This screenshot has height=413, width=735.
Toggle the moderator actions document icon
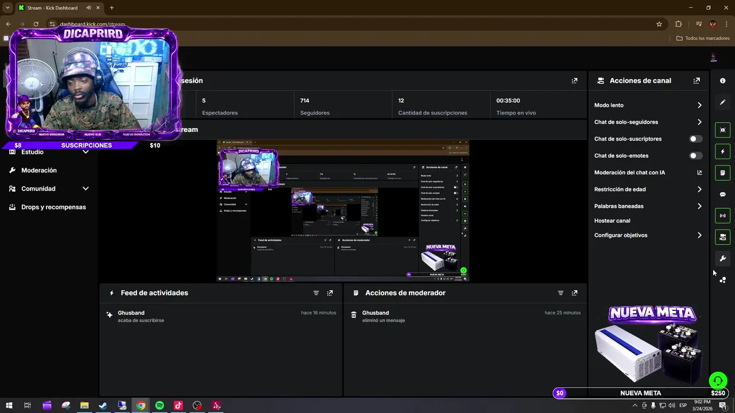tap(722, 173)
